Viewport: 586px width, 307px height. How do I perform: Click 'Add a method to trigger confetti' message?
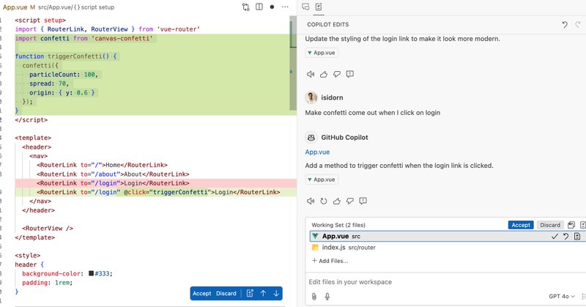pyautogui.click(x=399, y=166)
